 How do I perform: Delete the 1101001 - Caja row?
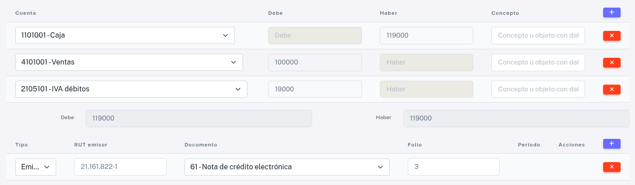tap(611, 36)
